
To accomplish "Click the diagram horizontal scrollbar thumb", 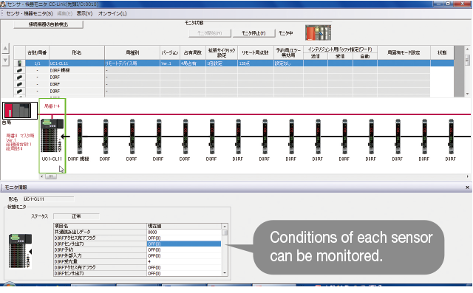I will coord(51,176).
